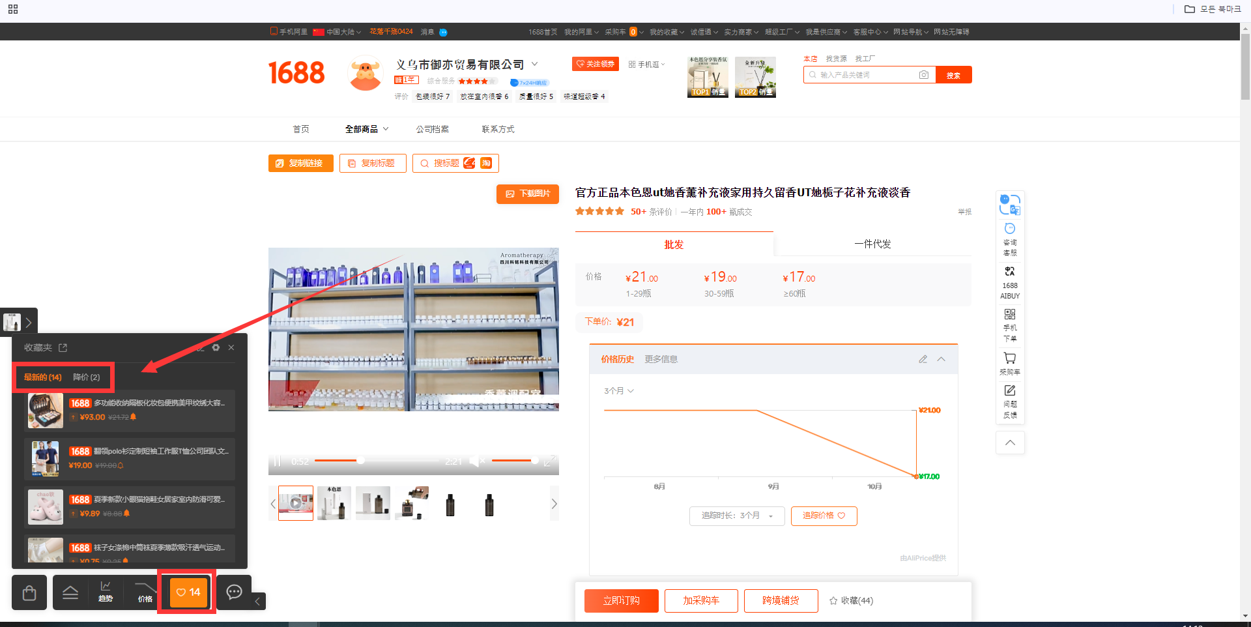This screenshot has width=1251, height=627.
Task: Click the blue message notification icon
Action: [x=444, y=32]
